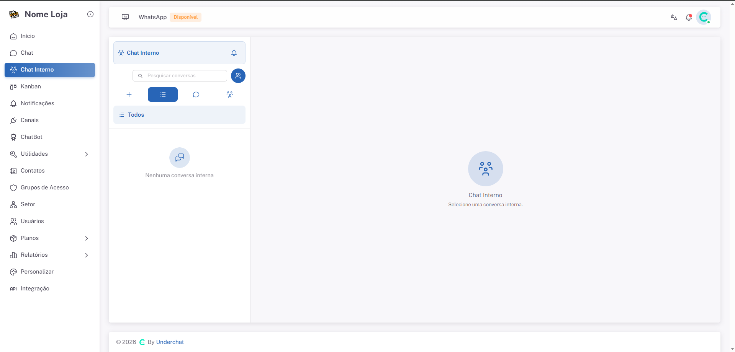Click the page scrollbar down arrow
The width and height of the screenshot is (735, 352).
point(732,349)
